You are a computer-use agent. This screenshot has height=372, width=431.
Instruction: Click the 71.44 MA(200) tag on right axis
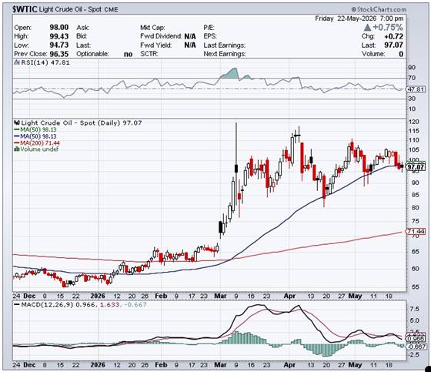(x=416, y=231)
